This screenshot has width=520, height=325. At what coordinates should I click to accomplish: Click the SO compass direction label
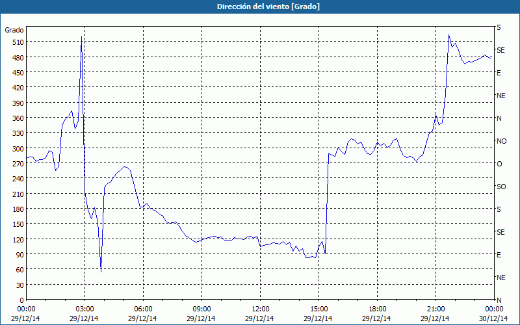pos(501,187)
